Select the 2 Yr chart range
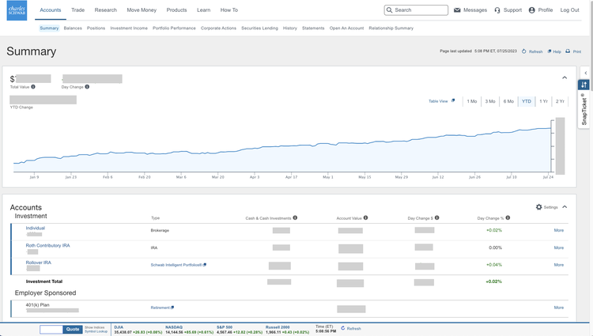The image size is (593, 336). 560,101
